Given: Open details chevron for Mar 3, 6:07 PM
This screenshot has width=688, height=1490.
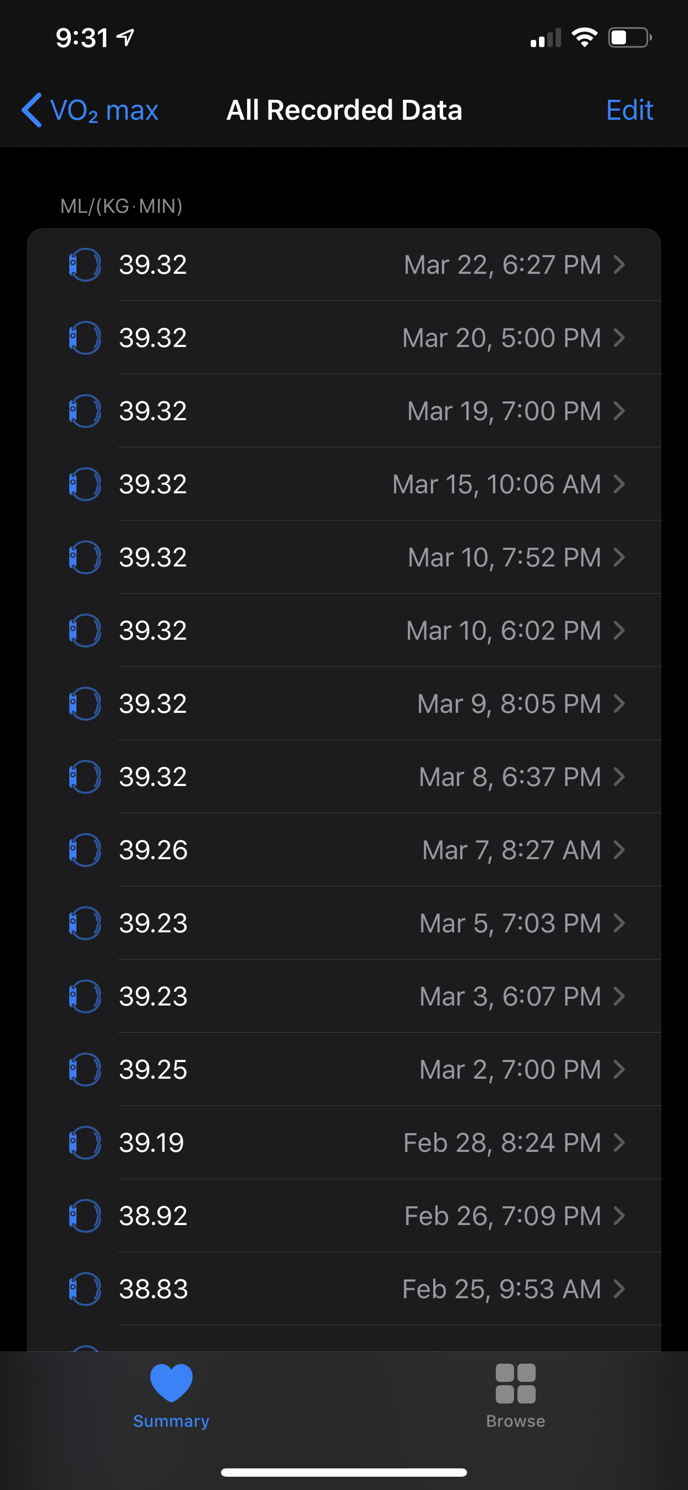Looking at the screenshot, I should click(619, 996).
